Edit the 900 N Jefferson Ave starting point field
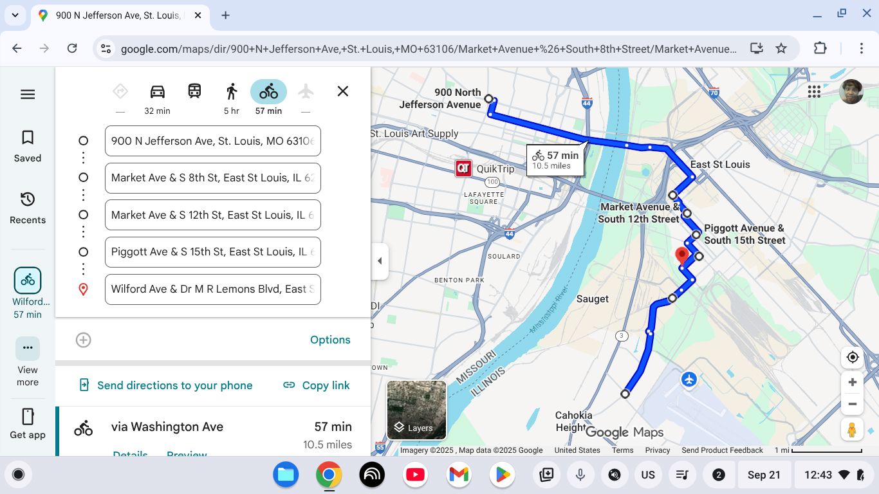The height and width of the screenshot is (494, 879). click(212, 141)
